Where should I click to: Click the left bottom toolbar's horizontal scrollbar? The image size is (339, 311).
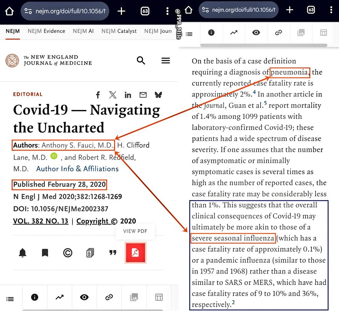click(x=93, y=310)
